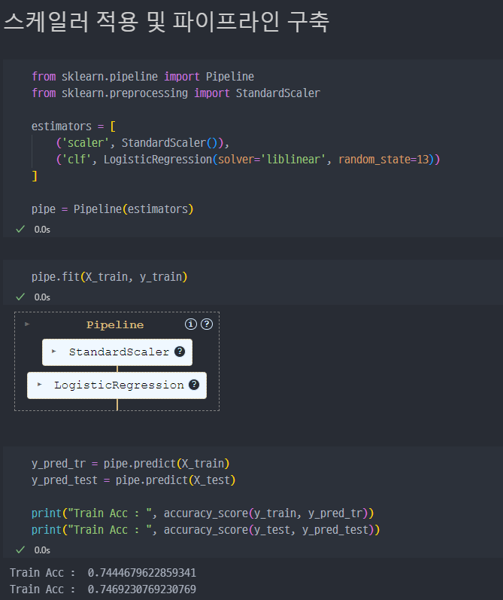Click the closing bracket ']' of estimators
Viewport: 503px width, 600px height.
(35, 176)
